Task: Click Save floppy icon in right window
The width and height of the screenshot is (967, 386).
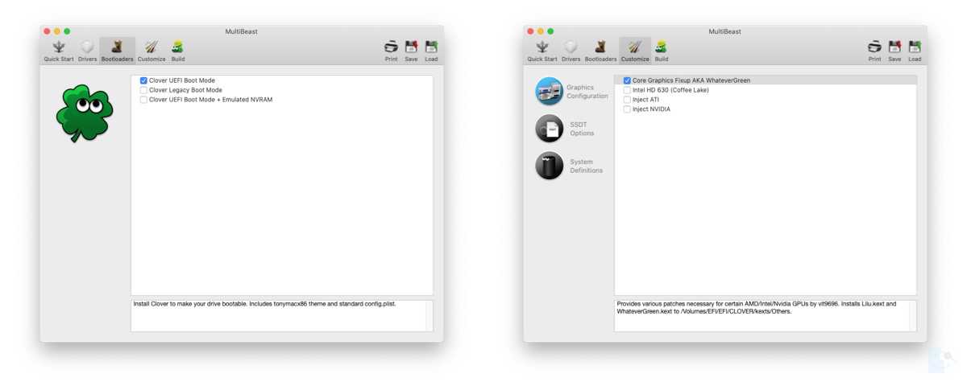Action: tap(894, 50)
